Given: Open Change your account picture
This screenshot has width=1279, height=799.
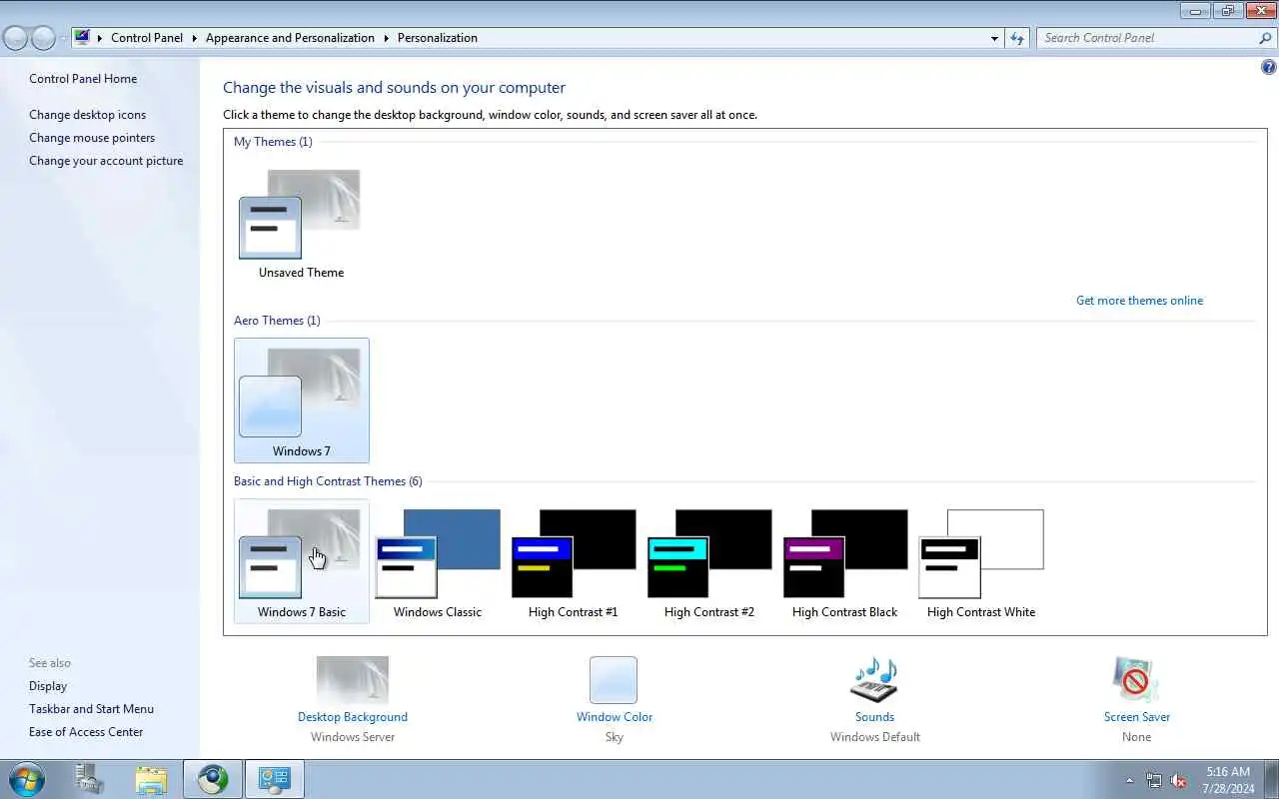Looking at the screenshot, I should (106, 161).
